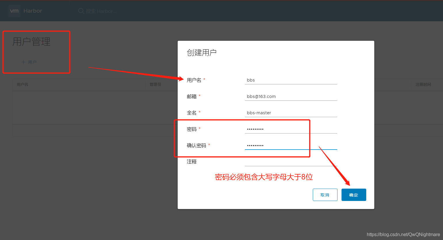The image size is (443, 240).
Task: Click the 用户名 column header in table
Action: [x=22, y=84]
